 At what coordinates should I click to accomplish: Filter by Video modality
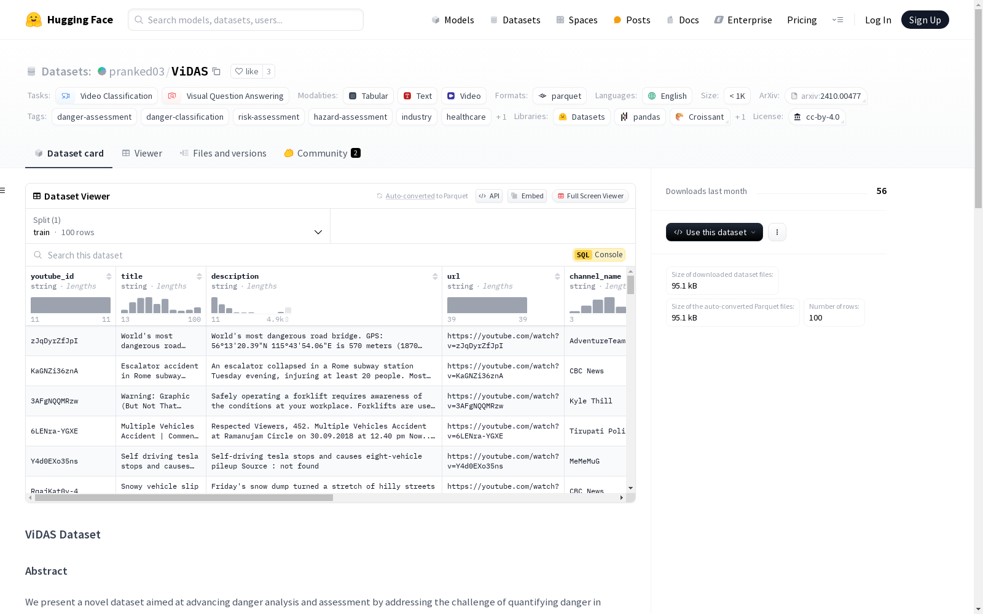point(464,96)
